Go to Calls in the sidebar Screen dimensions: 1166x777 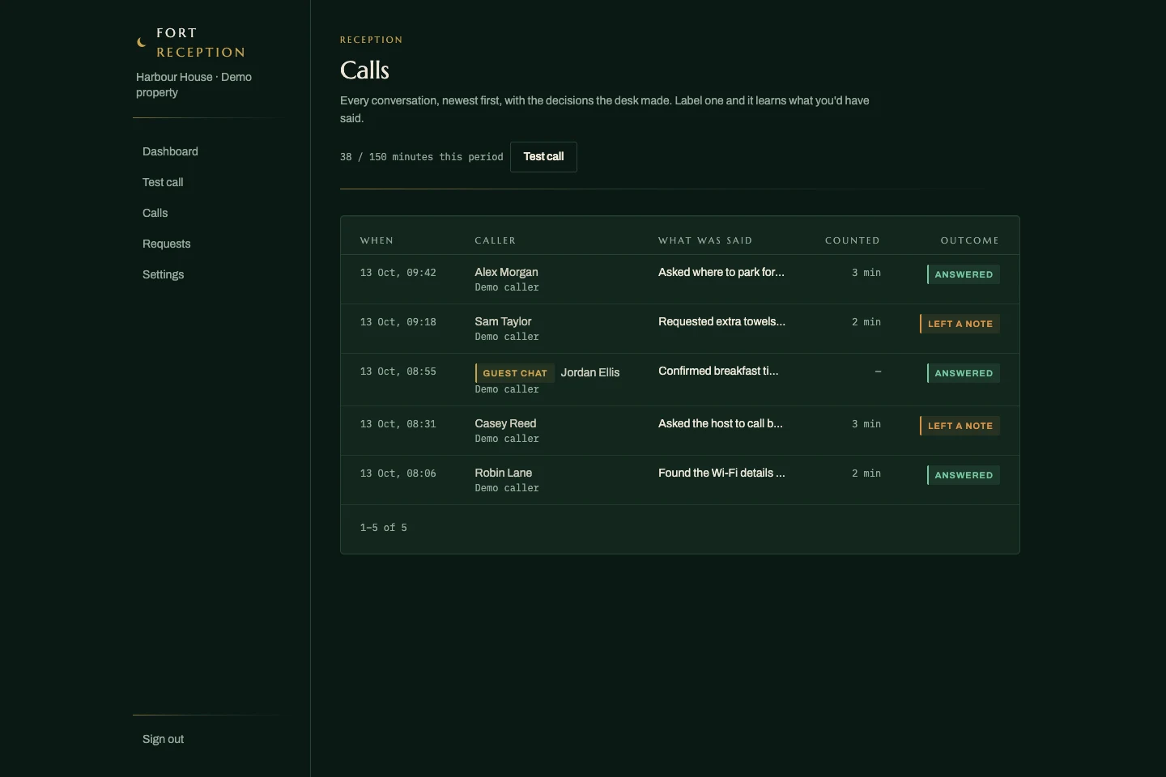point(155,213)
